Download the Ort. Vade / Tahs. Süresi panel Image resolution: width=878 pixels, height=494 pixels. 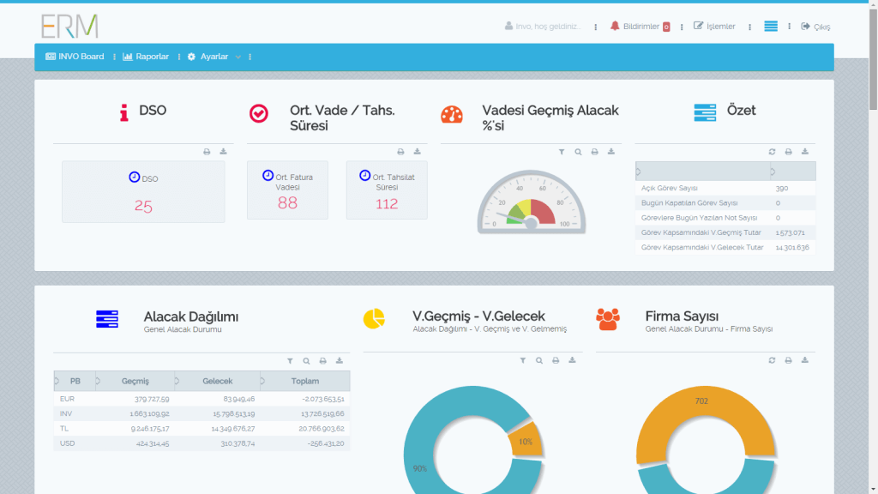417,152
